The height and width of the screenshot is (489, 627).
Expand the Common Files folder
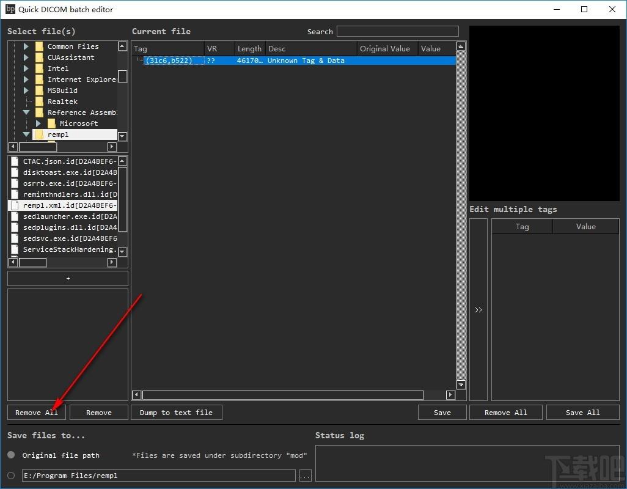[26, 46]
